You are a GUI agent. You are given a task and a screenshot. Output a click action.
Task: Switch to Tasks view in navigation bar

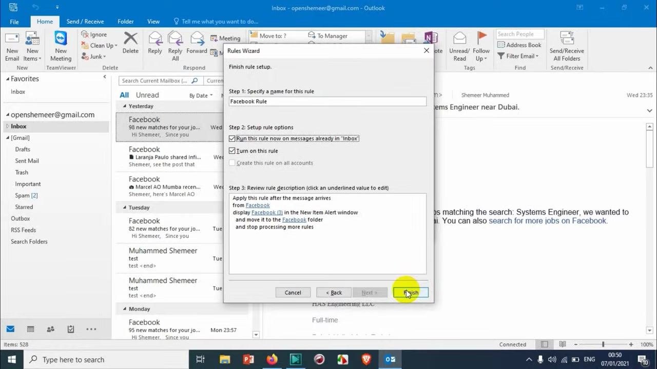(71, 329)
